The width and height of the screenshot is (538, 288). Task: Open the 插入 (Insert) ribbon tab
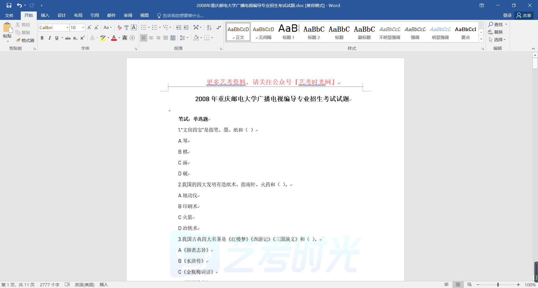click(45, 15)
